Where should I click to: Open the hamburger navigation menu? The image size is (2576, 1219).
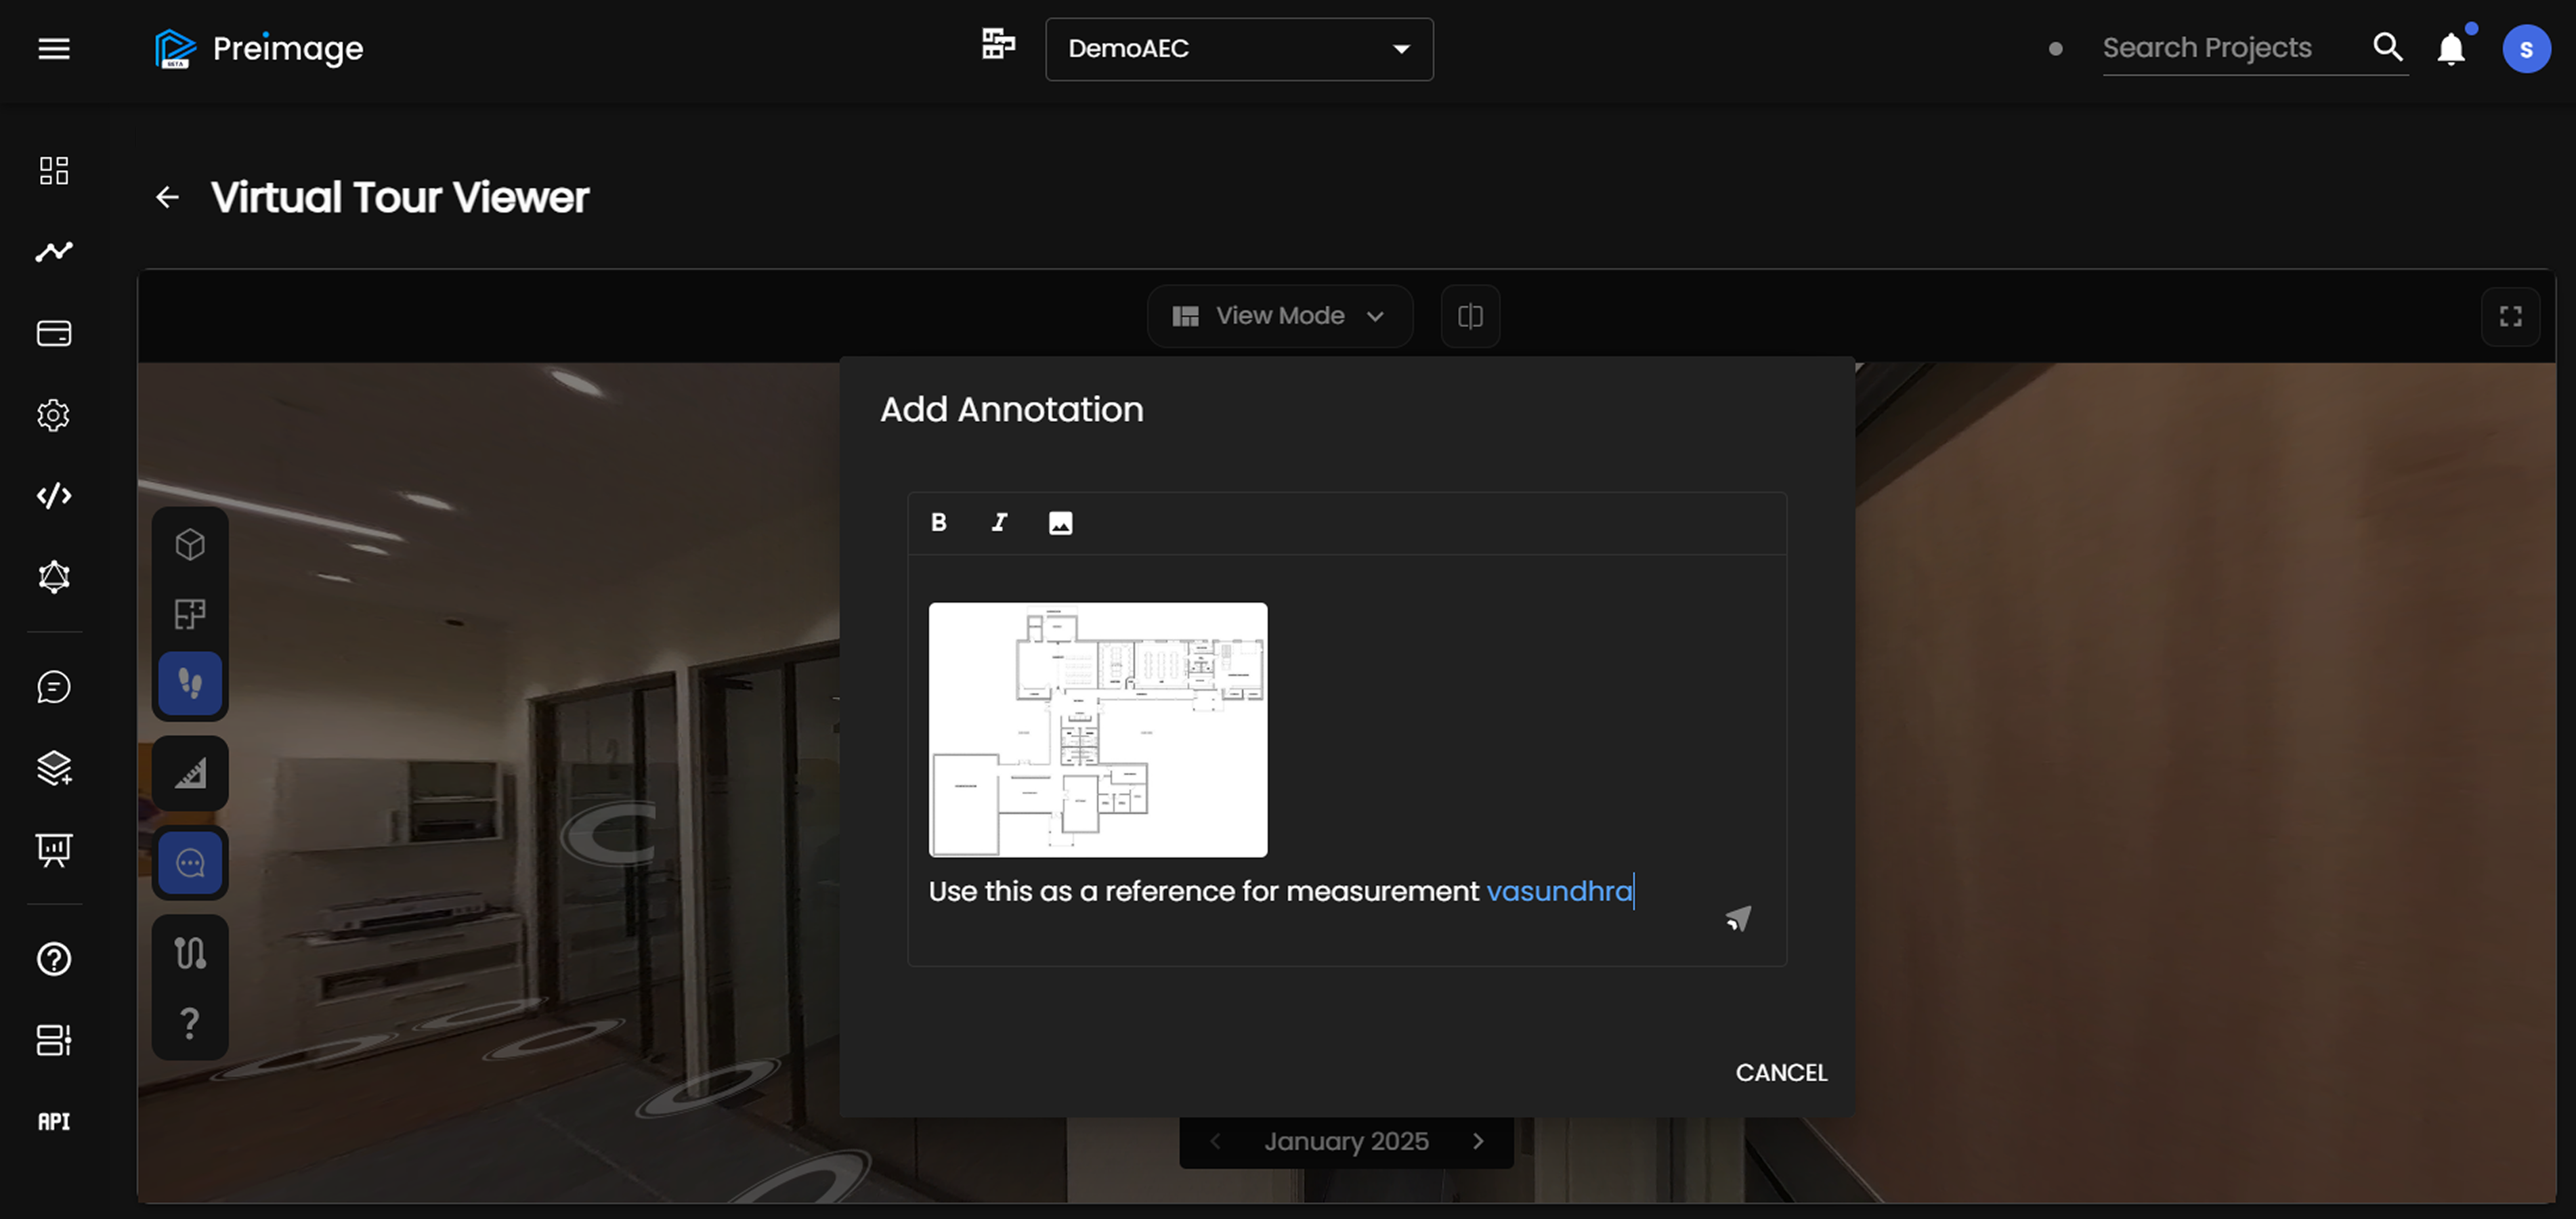(54, 48)
